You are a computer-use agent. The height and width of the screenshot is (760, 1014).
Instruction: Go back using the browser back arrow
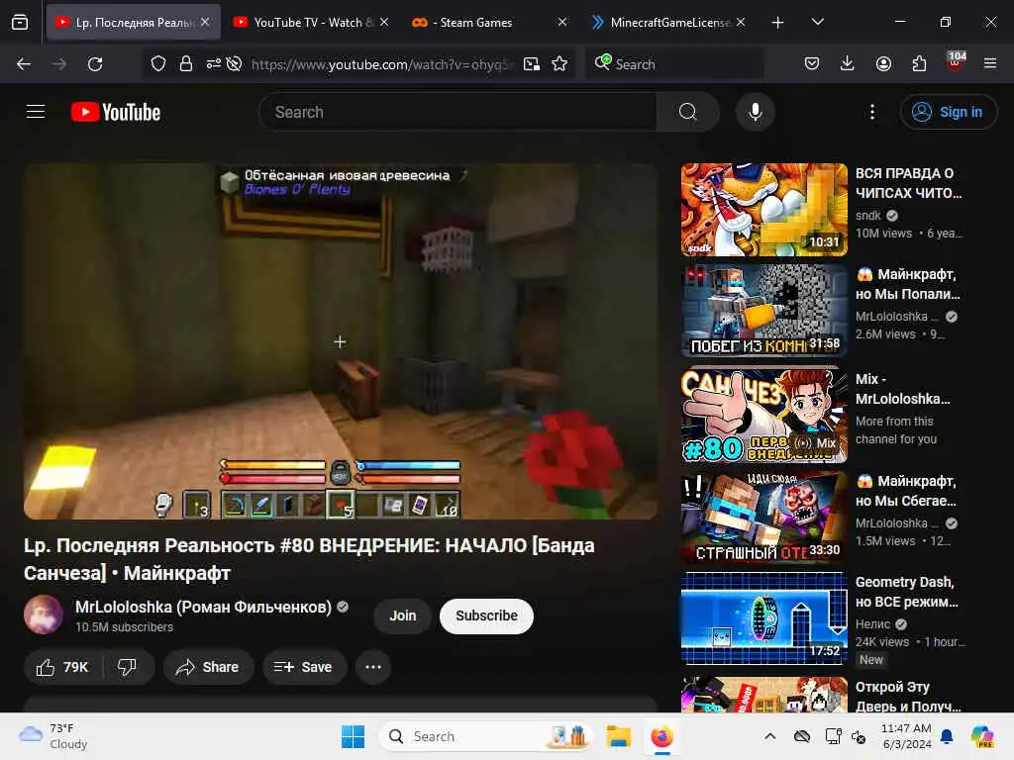(x=24, y=64)
